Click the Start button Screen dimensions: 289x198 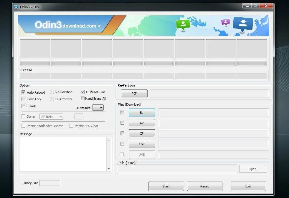point(166,186)
